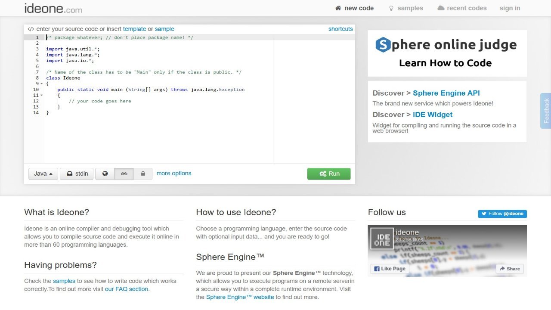Viewport: 551px width, 310px height.
Task: Click the Facebook Share button
Action: pyautogui.click(x=510, y=269)
